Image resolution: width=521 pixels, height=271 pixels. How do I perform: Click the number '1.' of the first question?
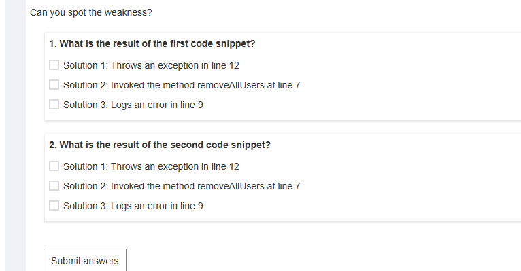[53, 43]
